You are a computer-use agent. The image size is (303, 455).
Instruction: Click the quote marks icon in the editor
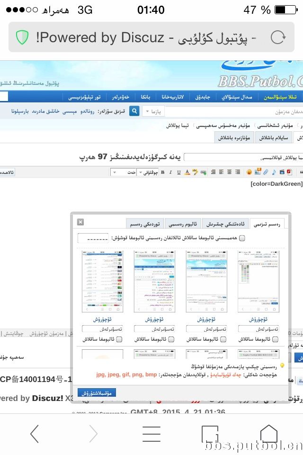pos(301,172)
